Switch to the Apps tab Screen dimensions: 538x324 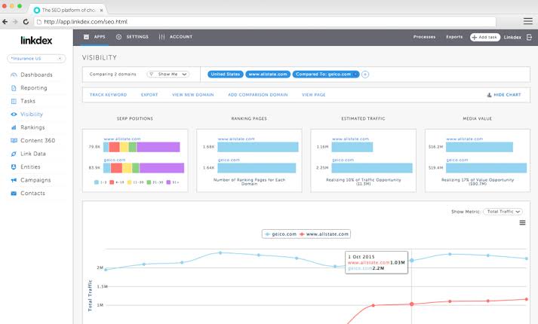click(x=95, y=37)
